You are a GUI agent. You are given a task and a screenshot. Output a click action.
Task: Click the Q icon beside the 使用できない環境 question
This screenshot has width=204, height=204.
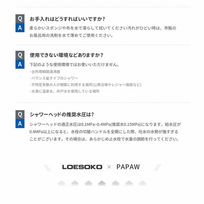pyautogui.click(x=20, y=55)
